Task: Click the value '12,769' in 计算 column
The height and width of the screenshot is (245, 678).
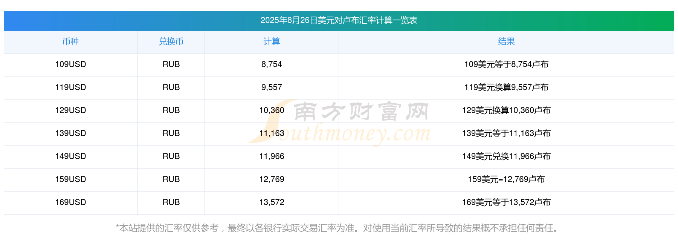Action: [x=272, y=179]
